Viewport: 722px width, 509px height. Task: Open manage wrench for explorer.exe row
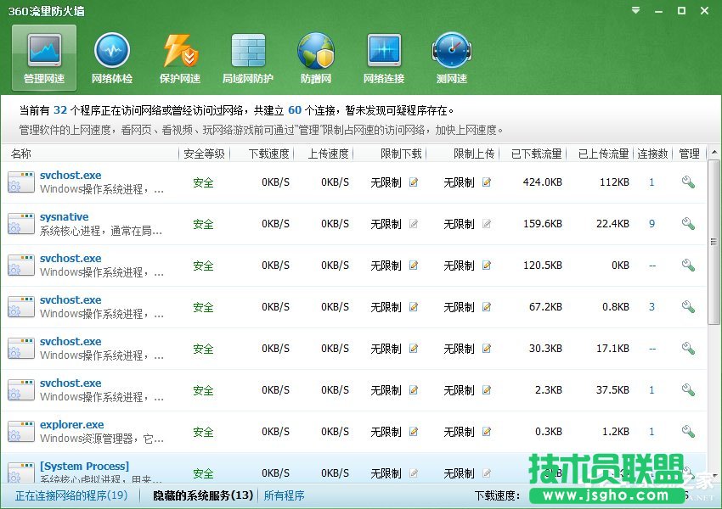click(x=688, y=431)
